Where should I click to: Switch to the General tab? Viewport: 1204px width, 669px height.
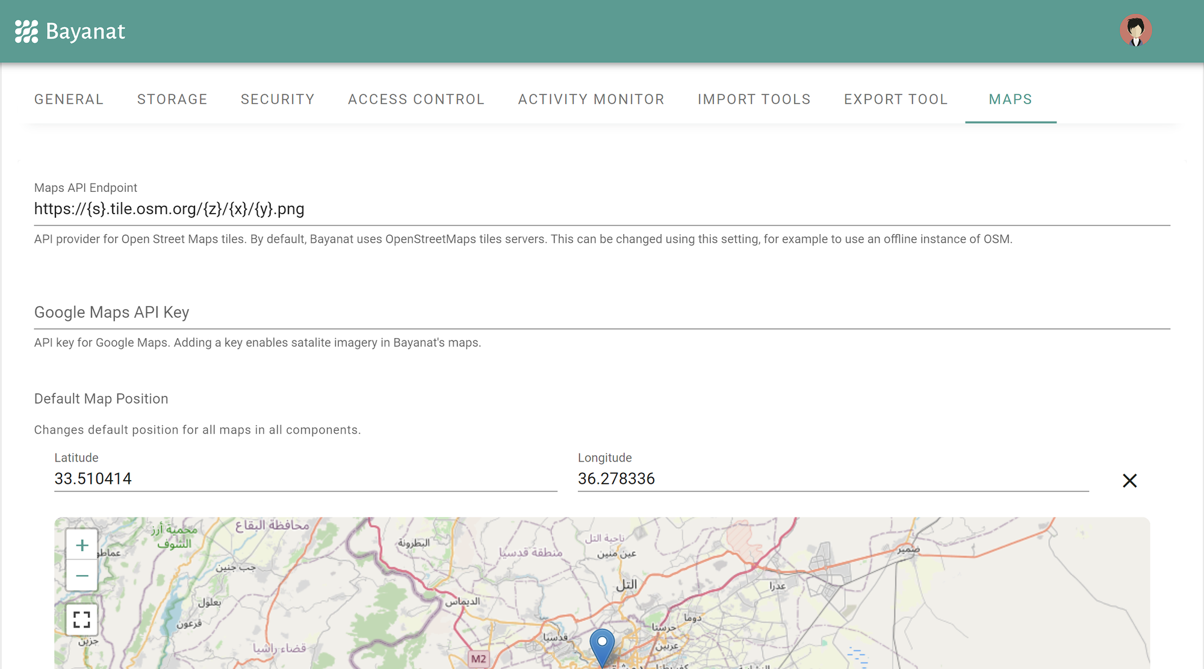tap(69, 99)
